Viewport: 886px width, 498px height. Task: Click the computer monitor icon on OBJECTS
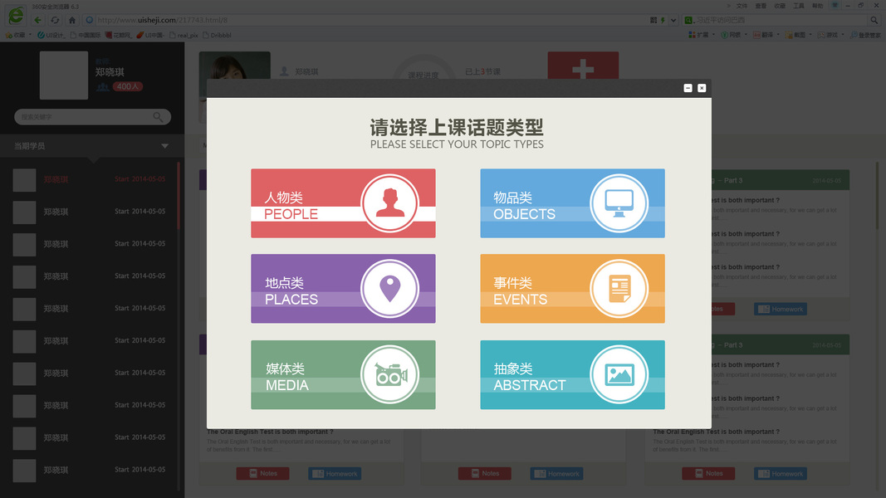(x=619, y=203)
